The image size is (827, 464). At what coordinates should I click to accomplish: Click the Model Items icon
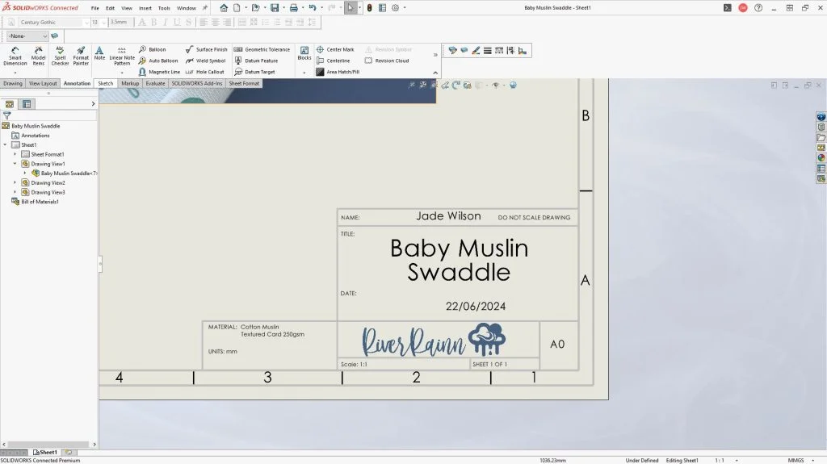point(38,55)
